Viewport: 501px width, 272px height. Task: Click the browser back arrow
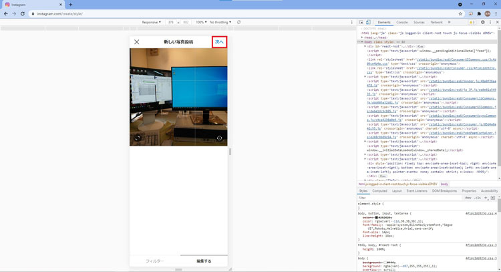tap(6, 14)
